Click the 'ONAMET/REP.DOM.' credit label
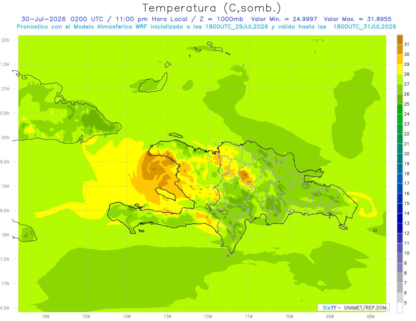416x321 pixels. 366,307
